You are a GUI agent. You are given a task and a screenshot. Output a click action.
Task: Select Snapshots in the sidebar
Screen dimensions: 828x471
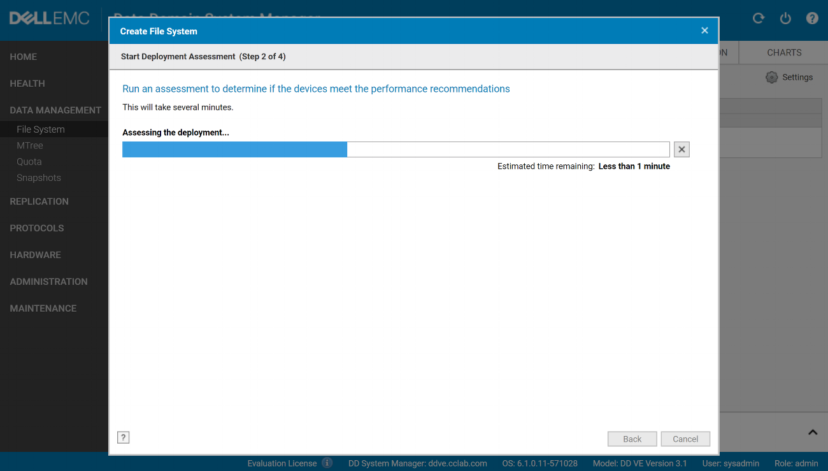click(39, 178)
